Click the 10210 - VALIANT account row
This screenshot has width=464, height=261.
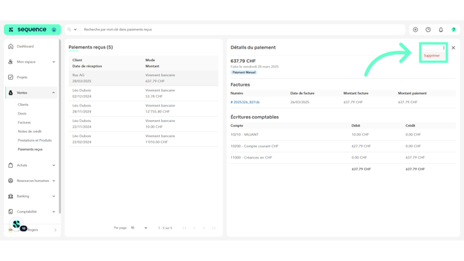click(343, 135)
